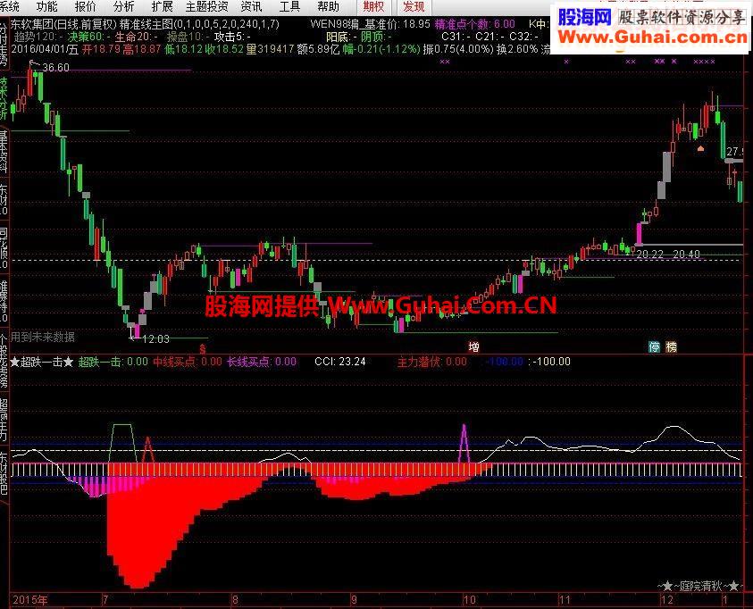
Task: Click the 增 event marker on chart
Action: click(x=474, y=347)
